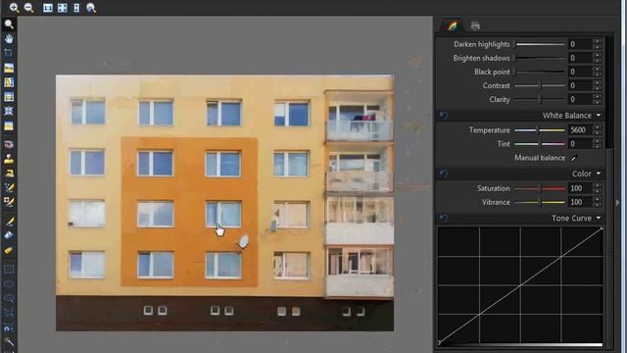Select the rectangular selection tool
Screen dimensions: 627x353
(x=9, y=269)
